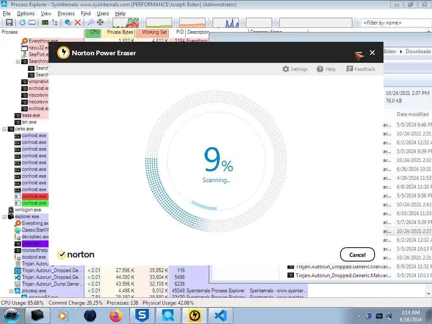The height and width of the screenshot is (324, 432).
Task: Show hidden tray icons arrow
Action: point(359,316)
